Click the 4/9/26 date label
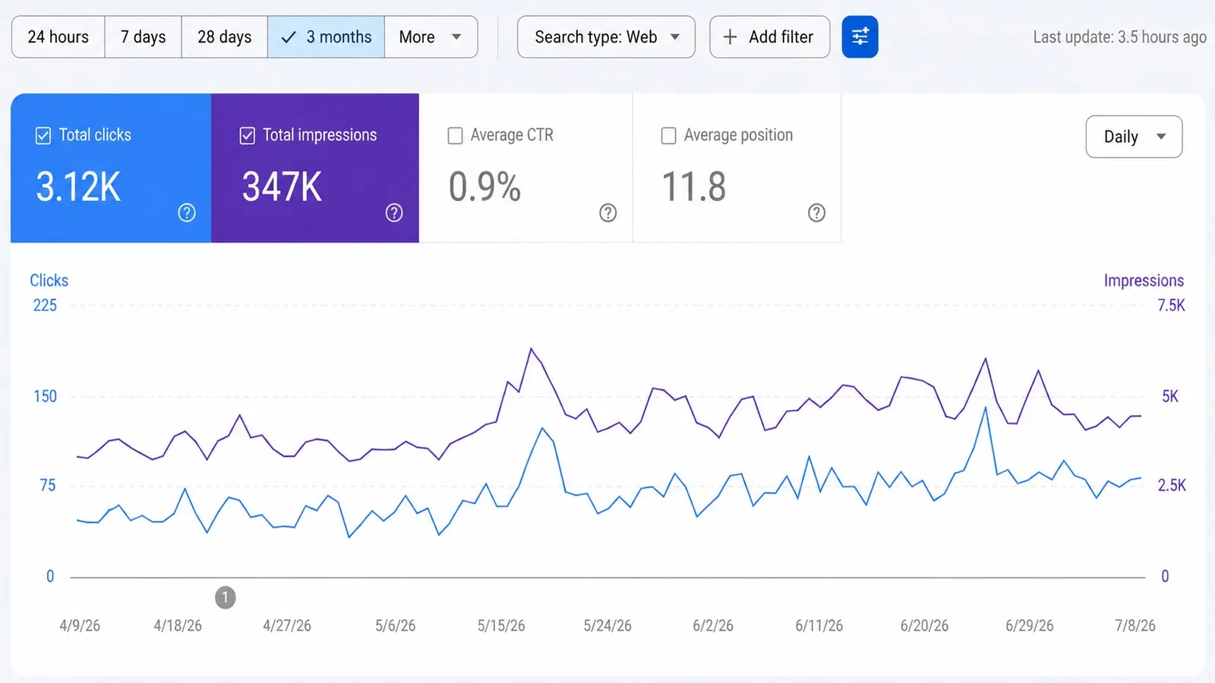The height and width of the screenshot is (683, 1215). coord(80,625)
